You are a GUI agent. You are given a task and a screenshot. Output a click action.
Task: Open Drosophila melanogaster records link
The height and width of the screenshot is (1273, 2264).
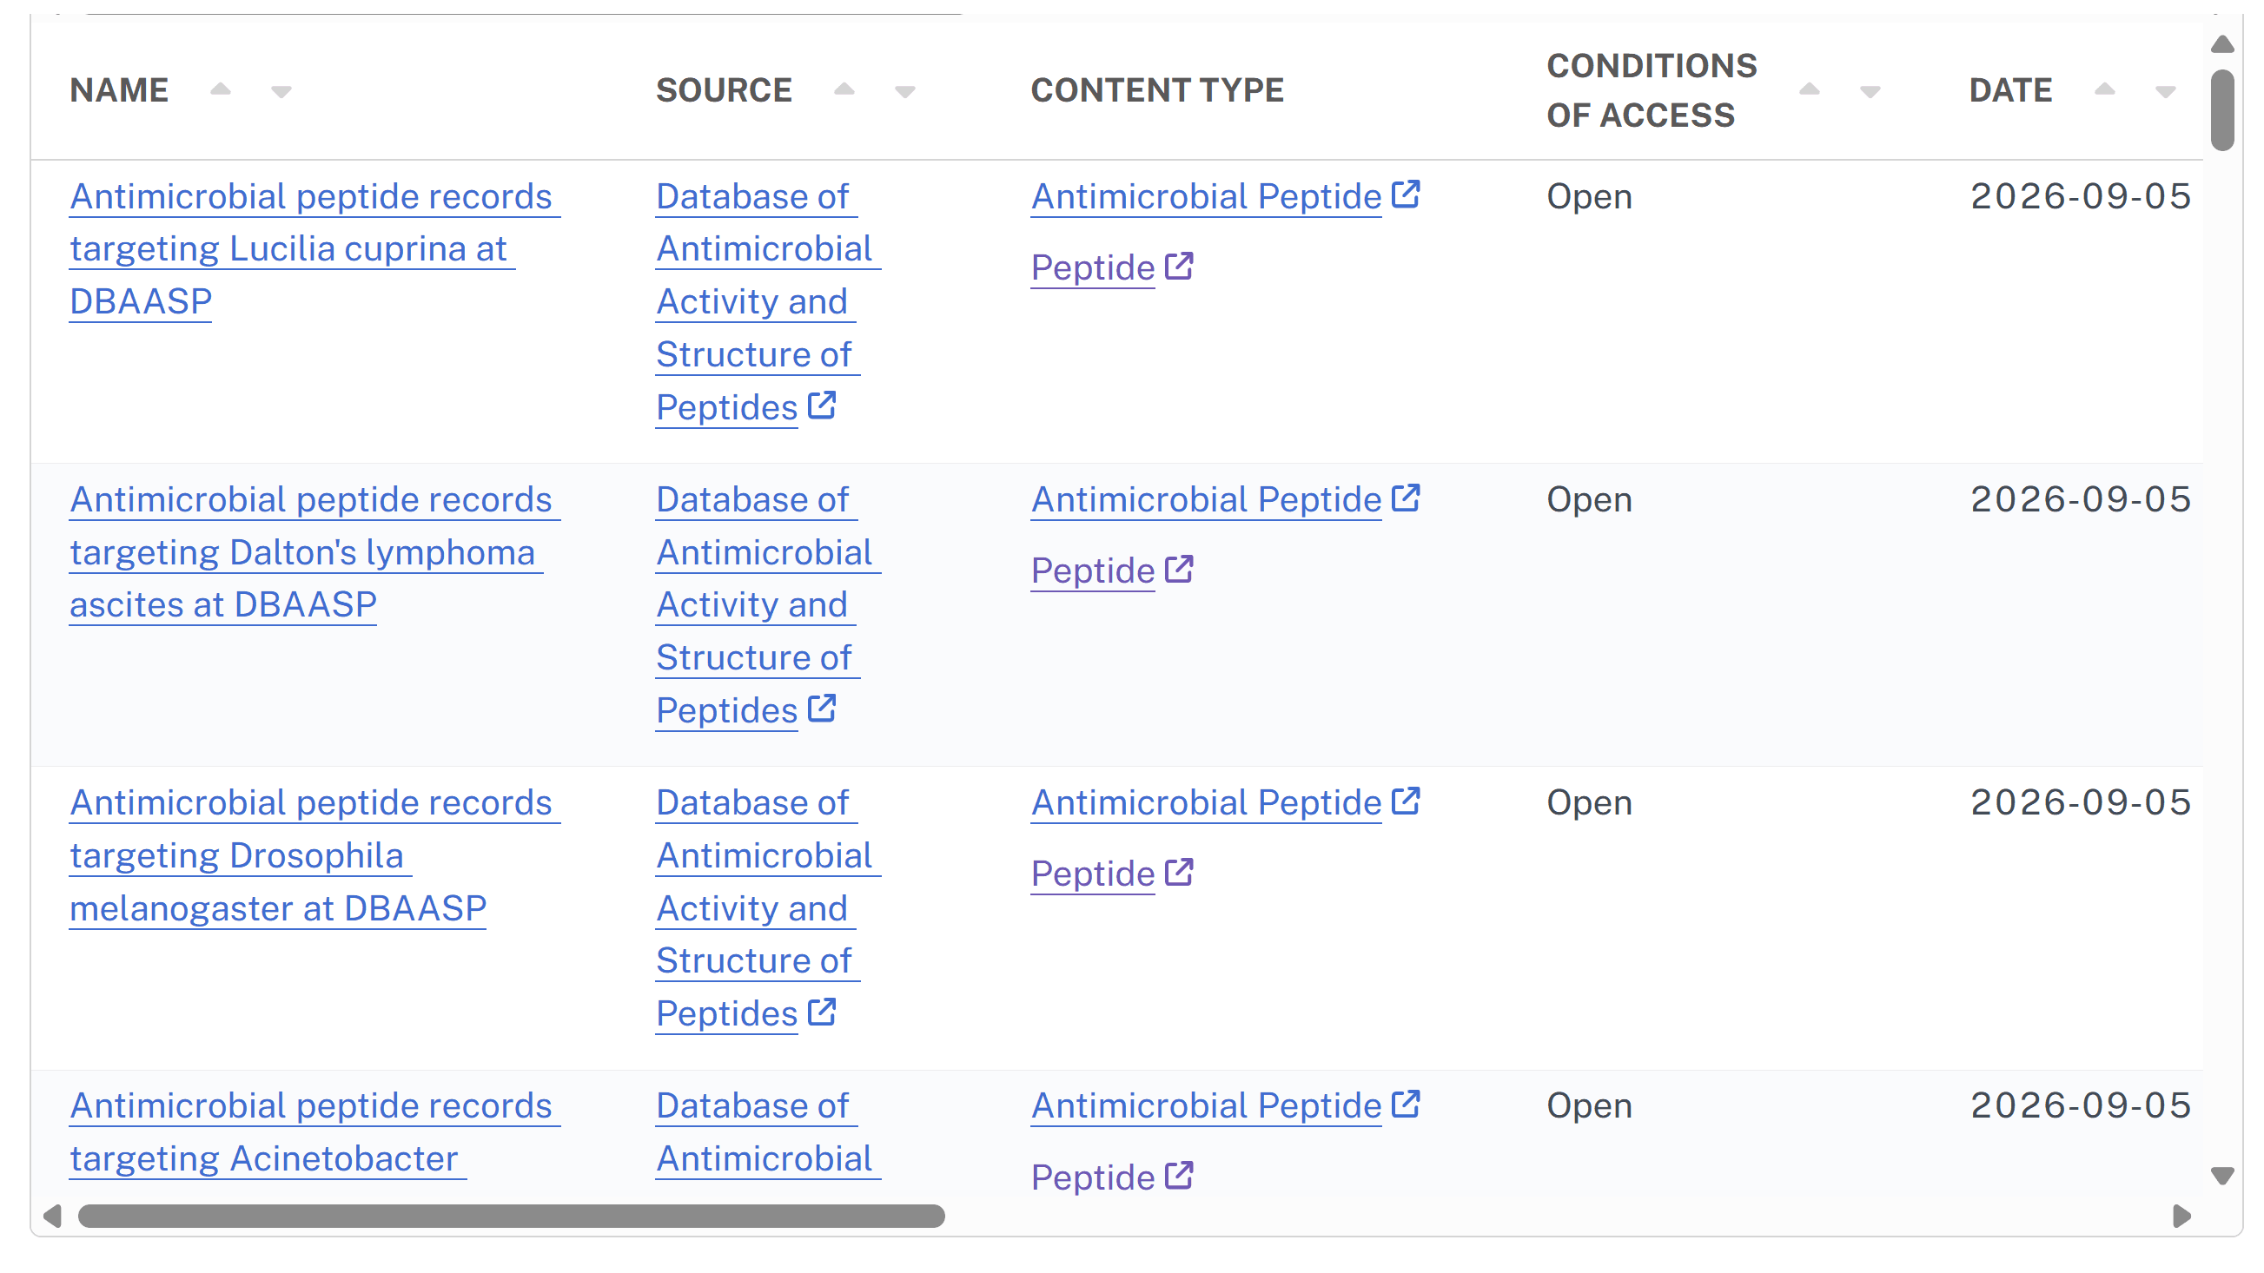pos(314,854)
